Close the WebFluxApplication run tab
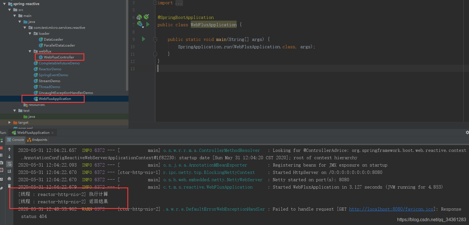The image size is (469, 225). 52,133
